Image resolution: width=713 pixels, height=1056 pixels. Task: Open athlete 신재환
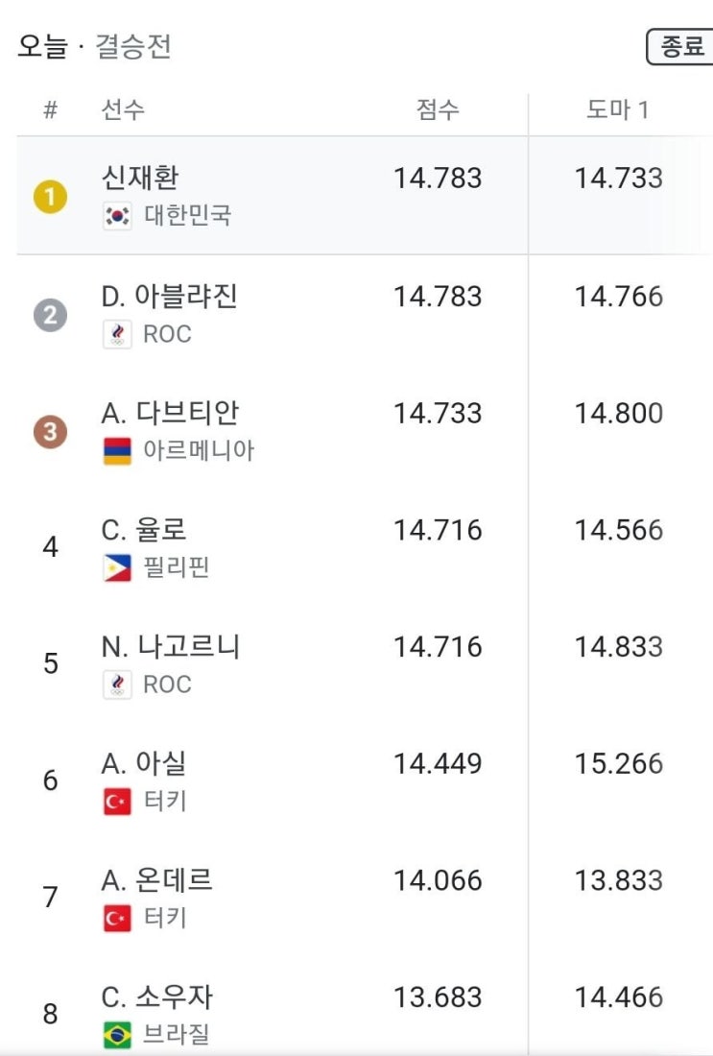tap(140, 178)
